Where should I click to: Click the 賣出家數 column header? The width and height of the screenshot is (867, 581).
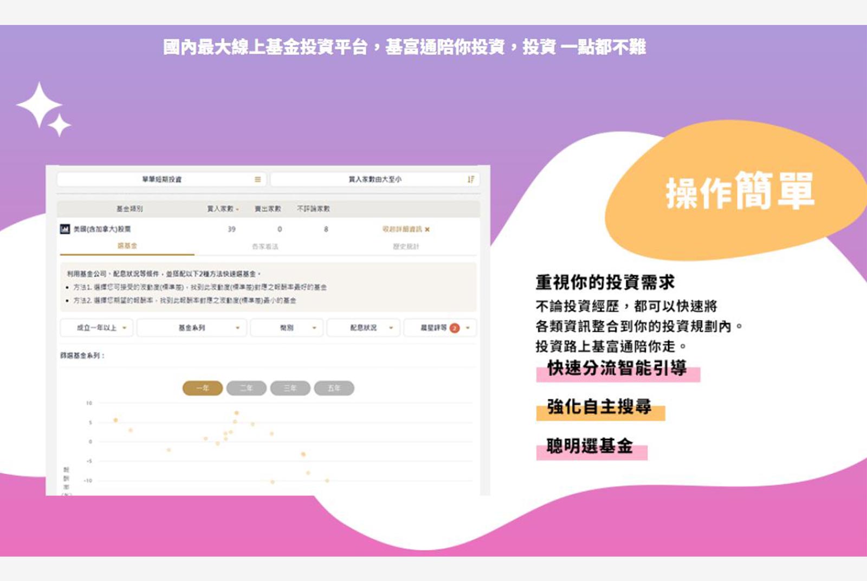(x=268, y=209)
